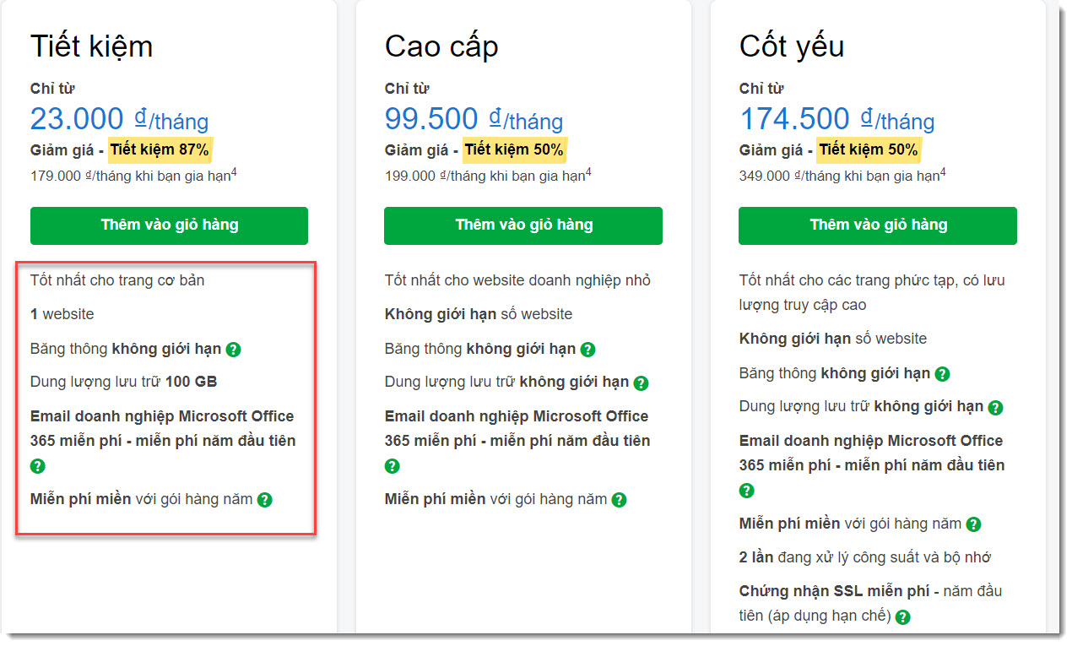1072x646 pixels.
Task: Open currency link next to 23.000 price
Action: coord(141,118)
